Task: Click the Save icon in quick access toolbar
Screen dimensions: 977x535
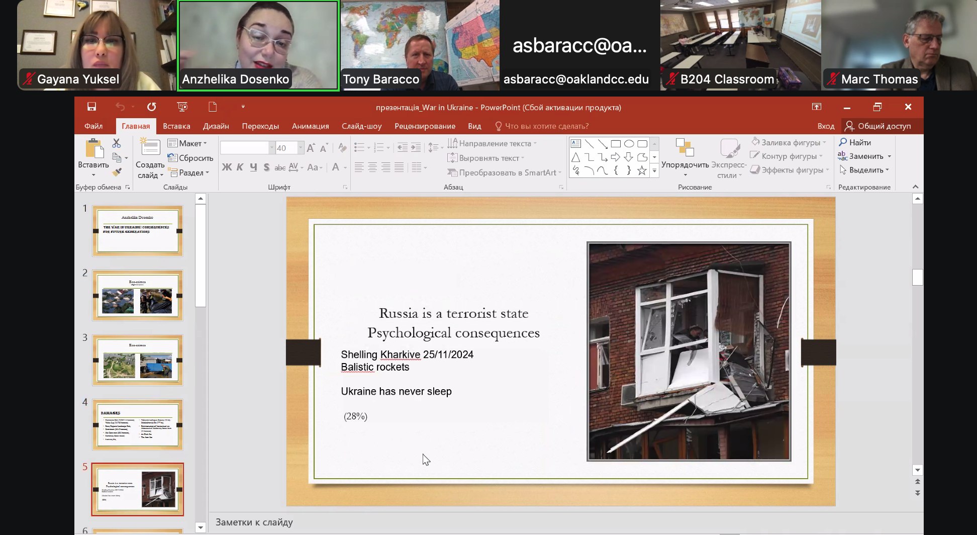Action: 91,107
